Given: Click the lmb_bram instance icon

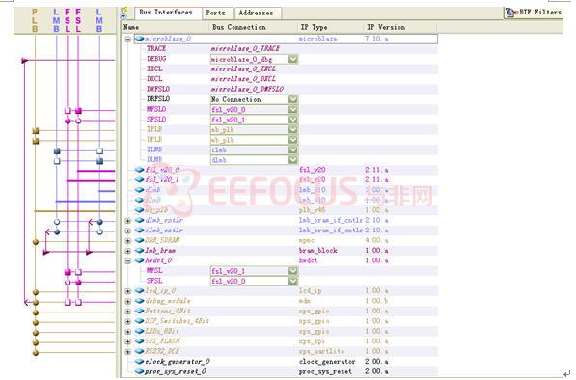Looking at the screenshot, I should (139, 251).
